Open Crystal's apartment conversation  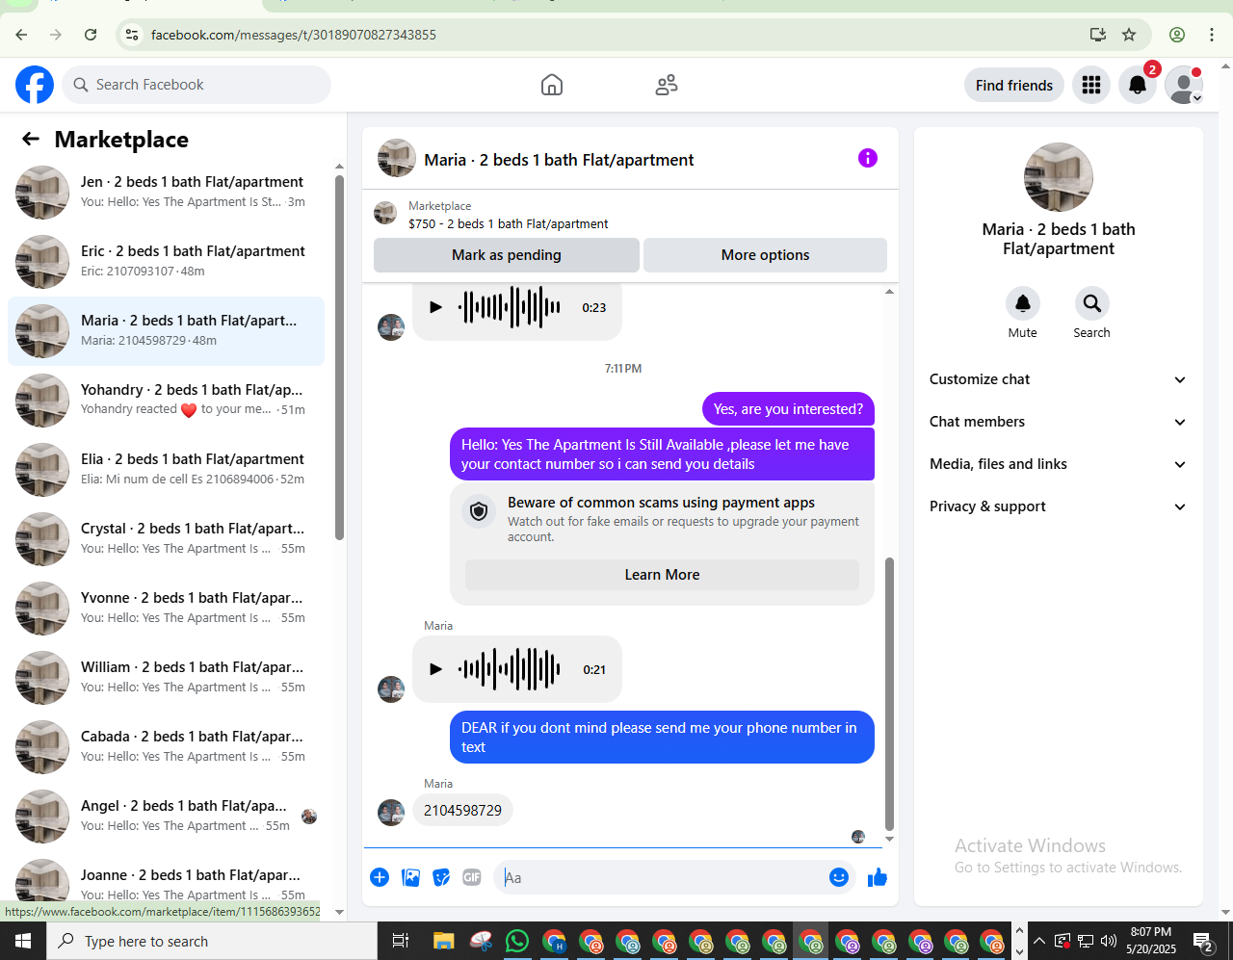(166, 538)
